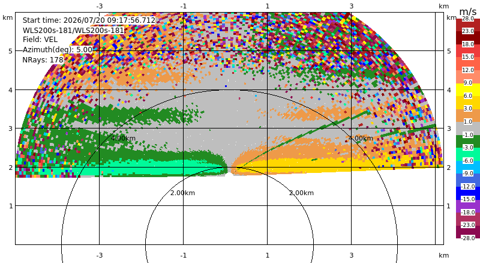This screenshot has width=480, height=263.
Task: Click the 28.0 m/s color band
Action: coord(468,22)
